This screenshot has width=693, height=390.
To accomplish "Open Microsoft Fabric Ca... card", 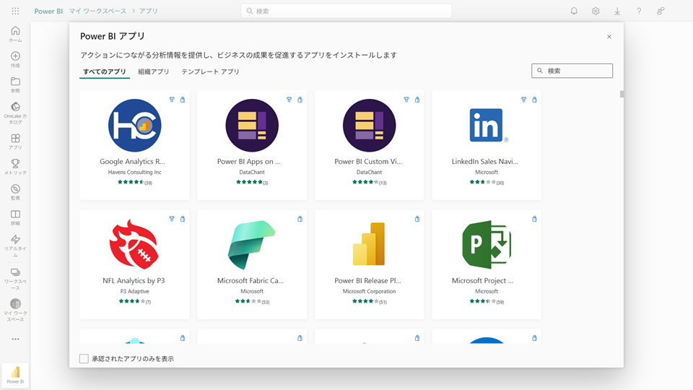I will click(252, 264).
